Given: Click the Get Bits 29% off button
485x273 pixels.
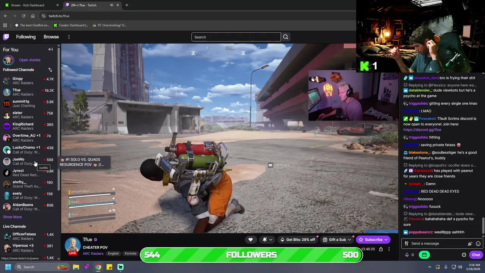Looking at the screenshot, I should 297,240.
